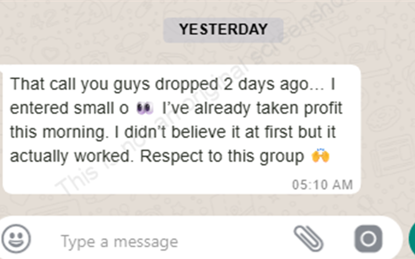This screenshot has width=415, height=259.
Task: Click the paperclip attach icon
Action: click(309, 239)
